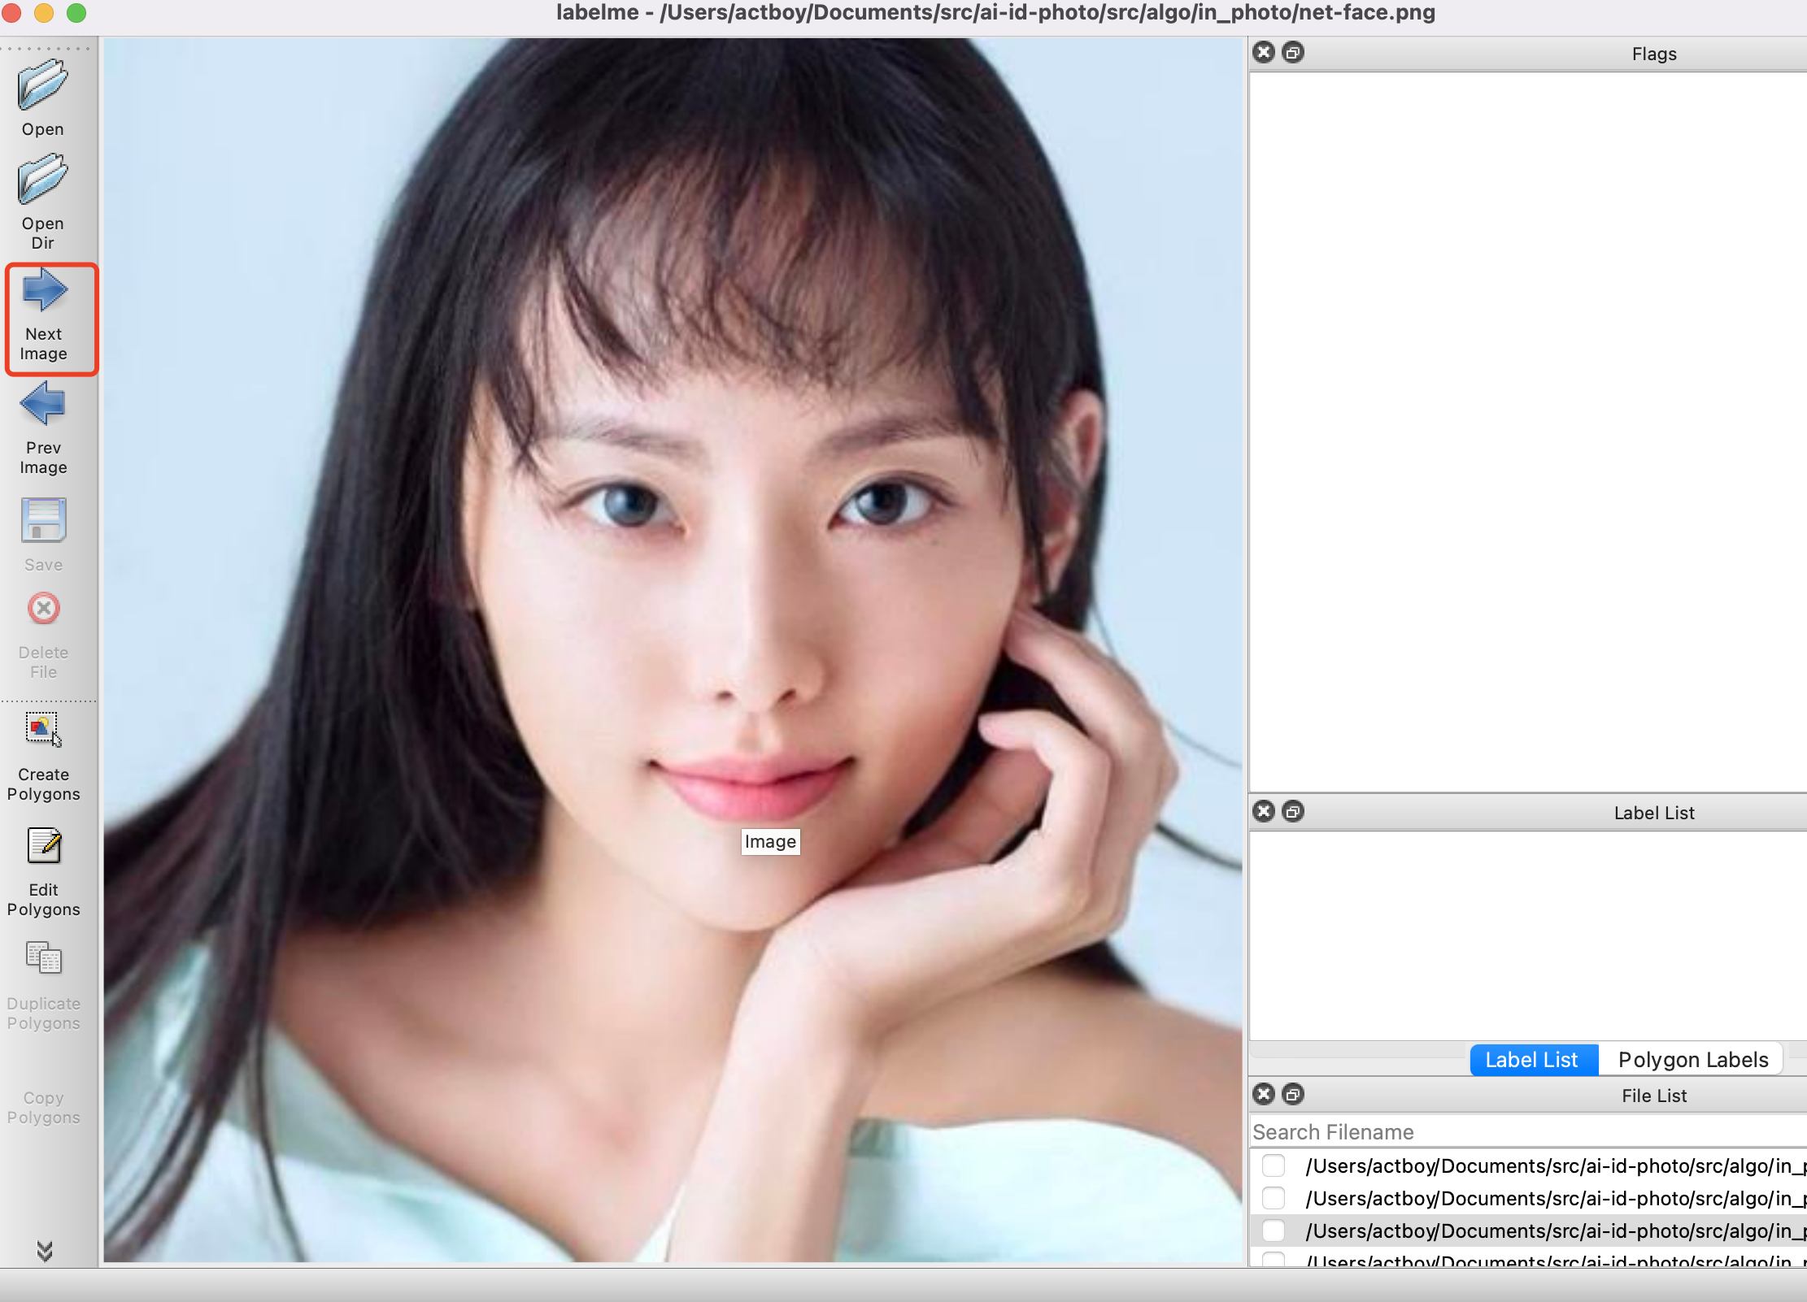Navigate to Next Image
This screenshot has width=1807, height=1302.
coord(45,315)
